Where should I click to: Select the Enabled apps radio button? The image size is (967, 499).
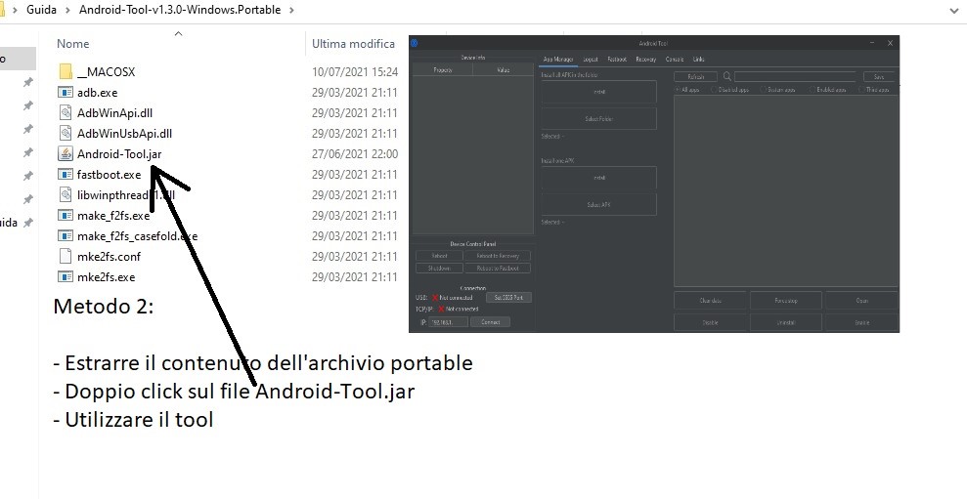[x=813, y=90]
